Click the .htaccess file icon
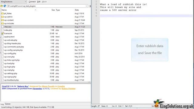Screen dimensions: 194x109 click(x=3, y=27)
